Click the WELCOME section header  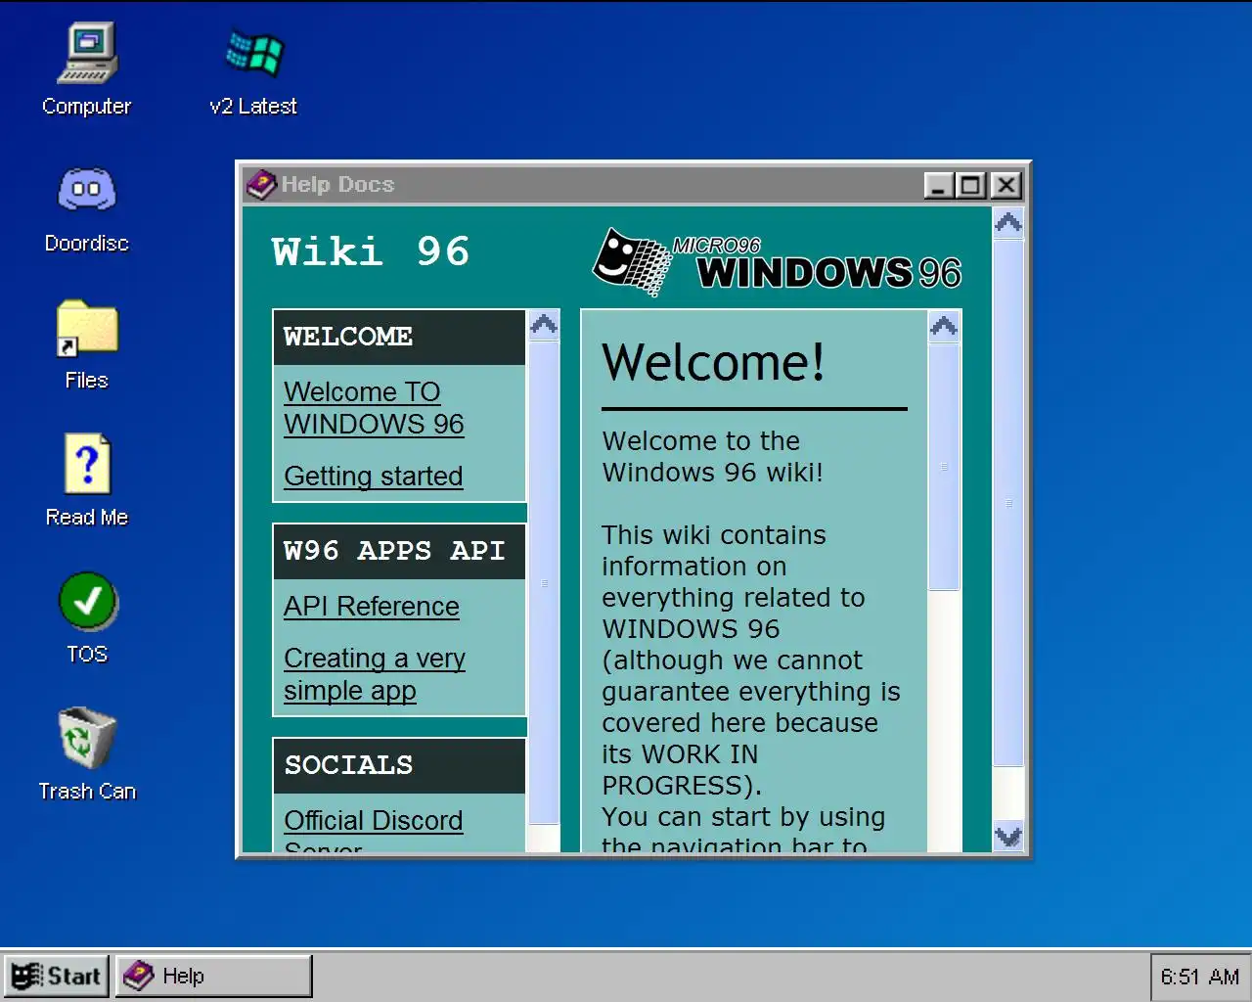(400, 338)
